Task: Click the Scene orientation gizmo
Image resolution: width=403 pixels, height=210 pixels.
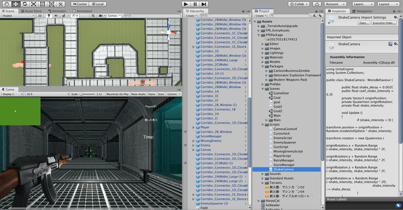Action: click(x=169, y=32)
